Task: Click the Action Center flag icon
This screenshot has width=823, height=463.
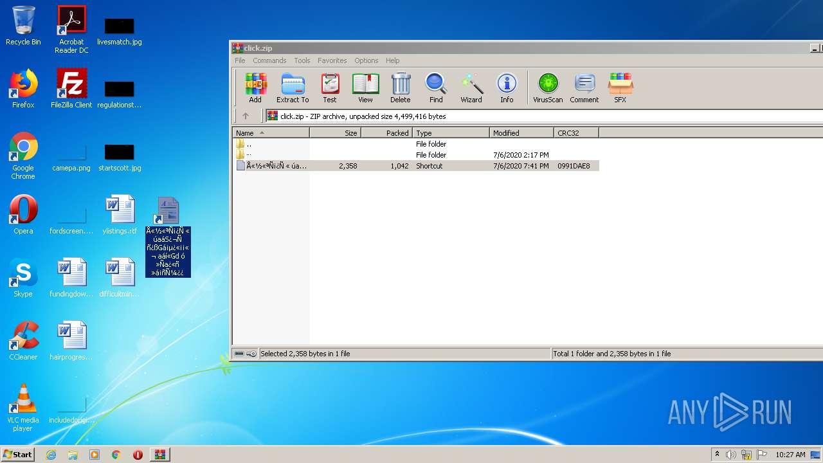Action: 762,455
